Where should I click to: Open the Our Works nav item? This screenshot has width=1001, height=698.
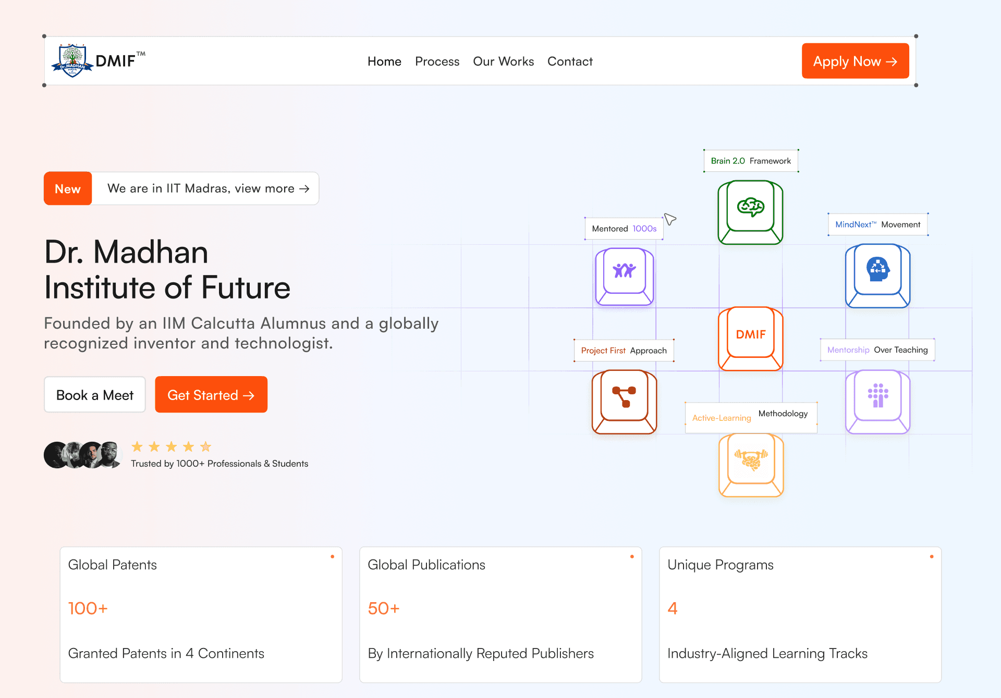pyautogui.click(x=503, y=61)
